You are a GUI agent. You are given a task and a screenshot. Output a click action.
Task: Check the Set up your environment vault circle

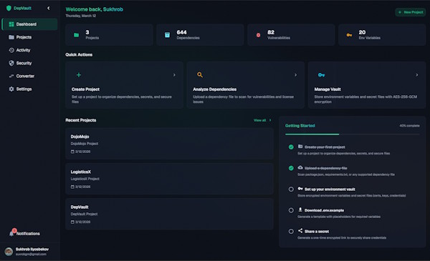click(291, 189)
